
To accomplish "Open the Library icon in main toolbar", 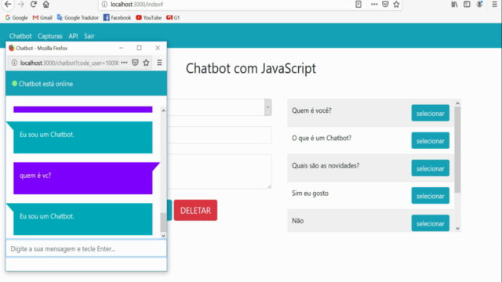I will [454, 4].
